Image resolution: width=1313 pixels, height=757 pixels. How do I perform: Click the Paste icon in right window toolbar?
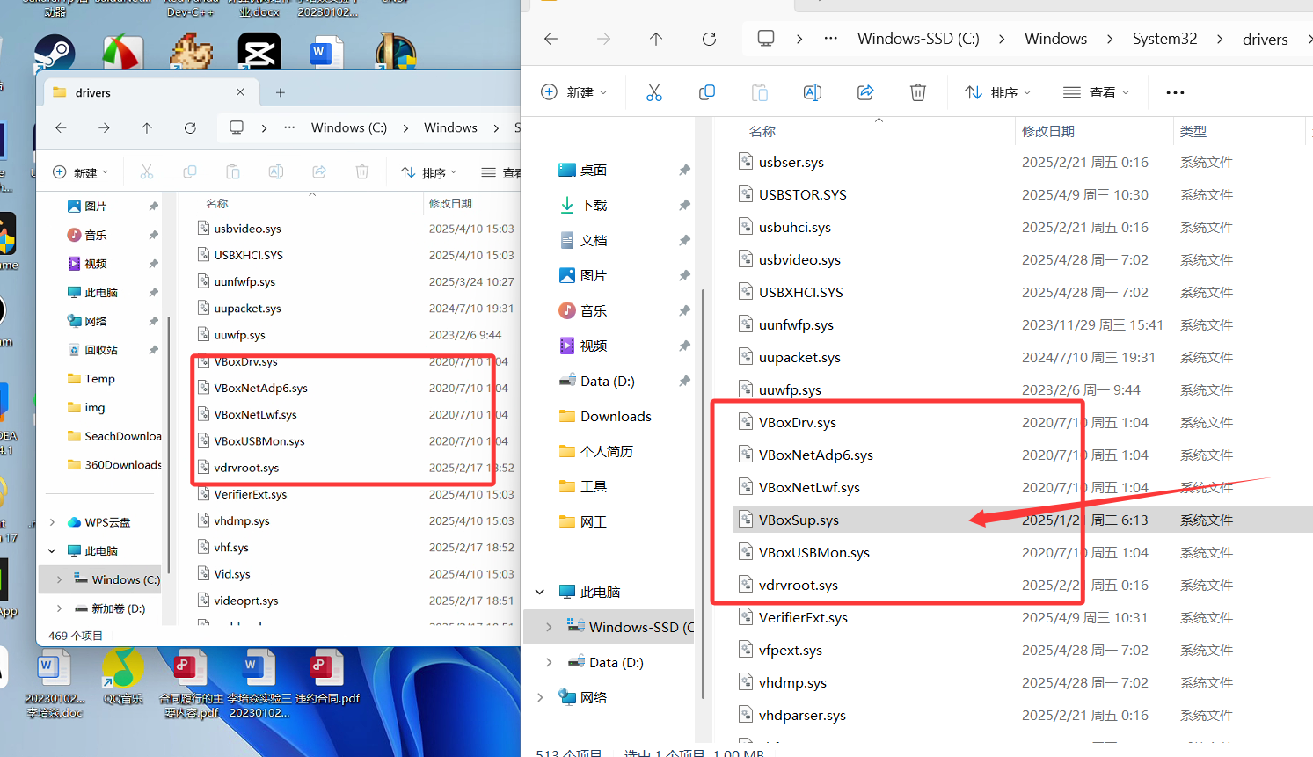(x=760, y=92)
